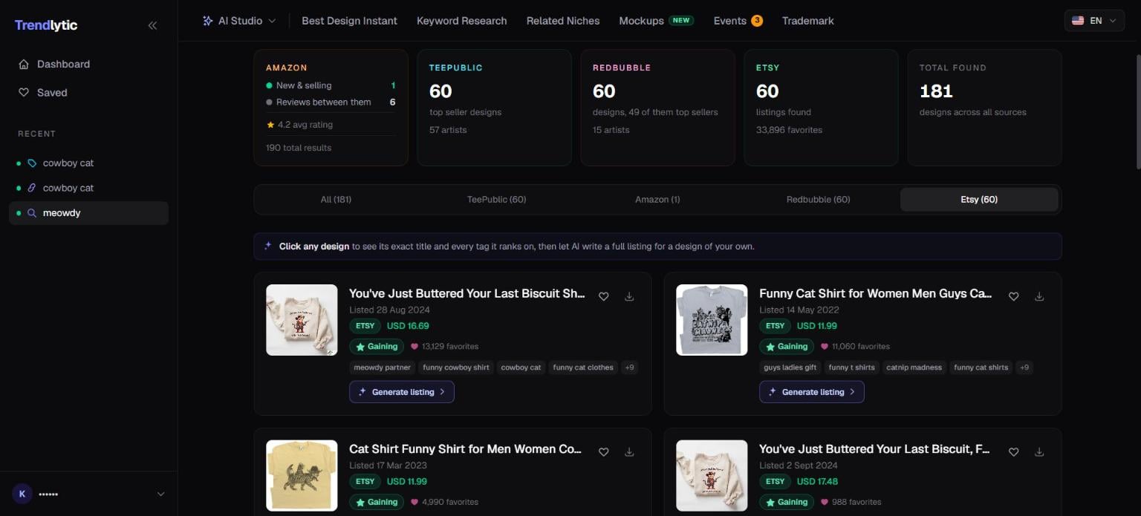Image resolution: width=1141 pixels, height=516 pixels.
Task: Select the All (181) tab
Action: click(x=336, y=200)
